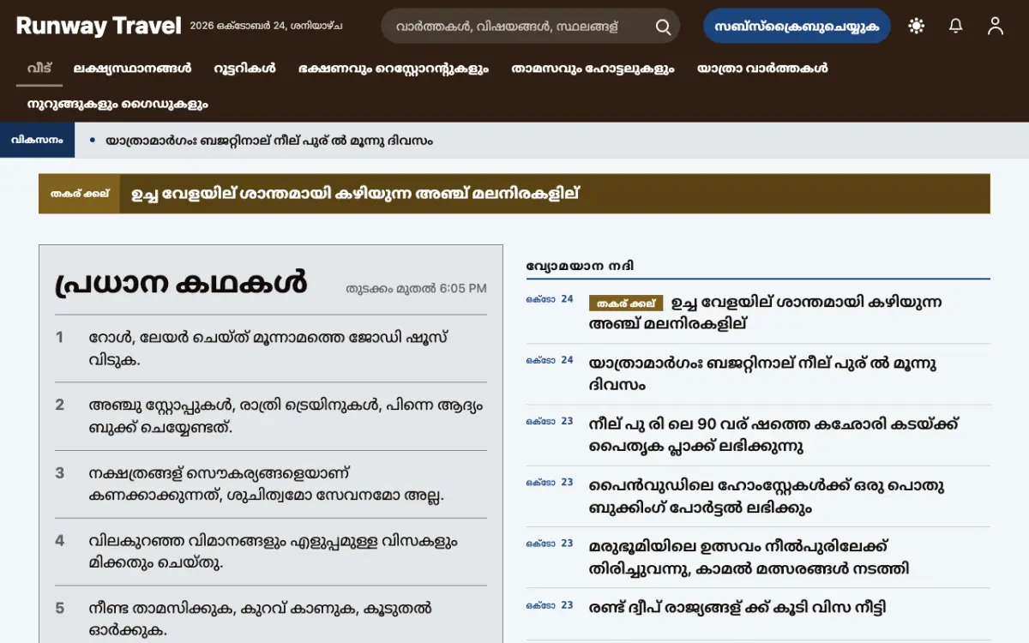Screen dimensions: 1029x643
Task: Open the ticker headline about നീല് പുര് budget trip
Action: [269, 141]
